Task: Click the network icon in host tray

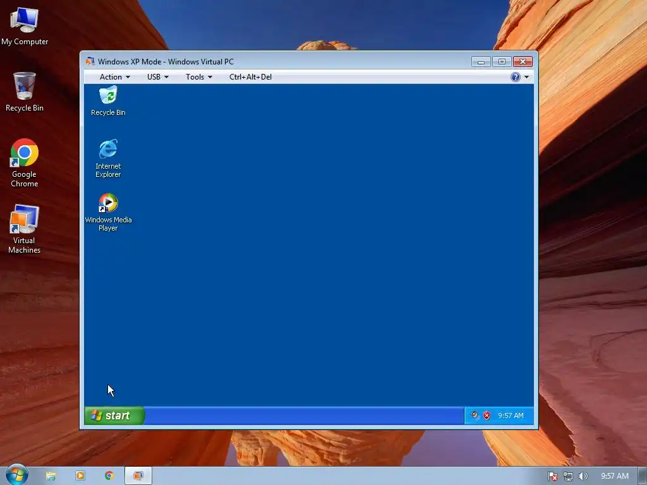Action: point(568,476)
